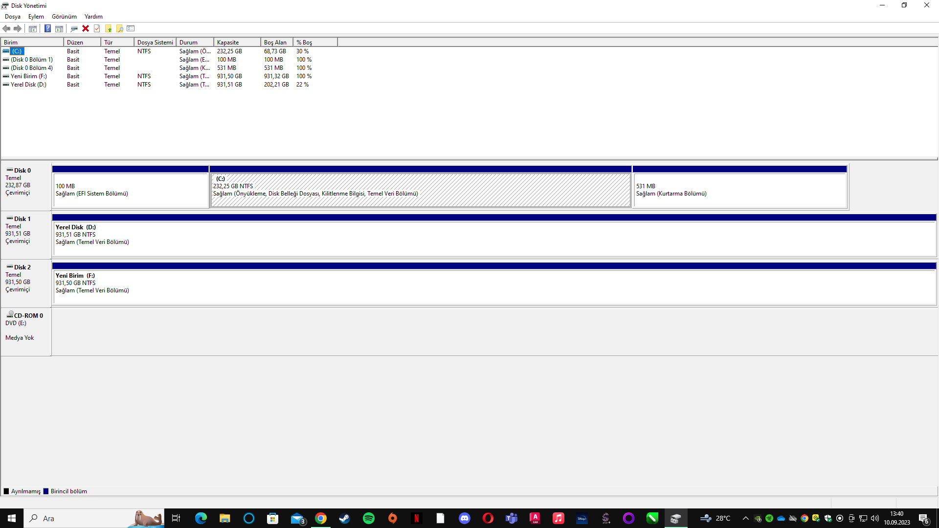Click the Show/Hide Console Tree toolbar icon

[33, 28]
